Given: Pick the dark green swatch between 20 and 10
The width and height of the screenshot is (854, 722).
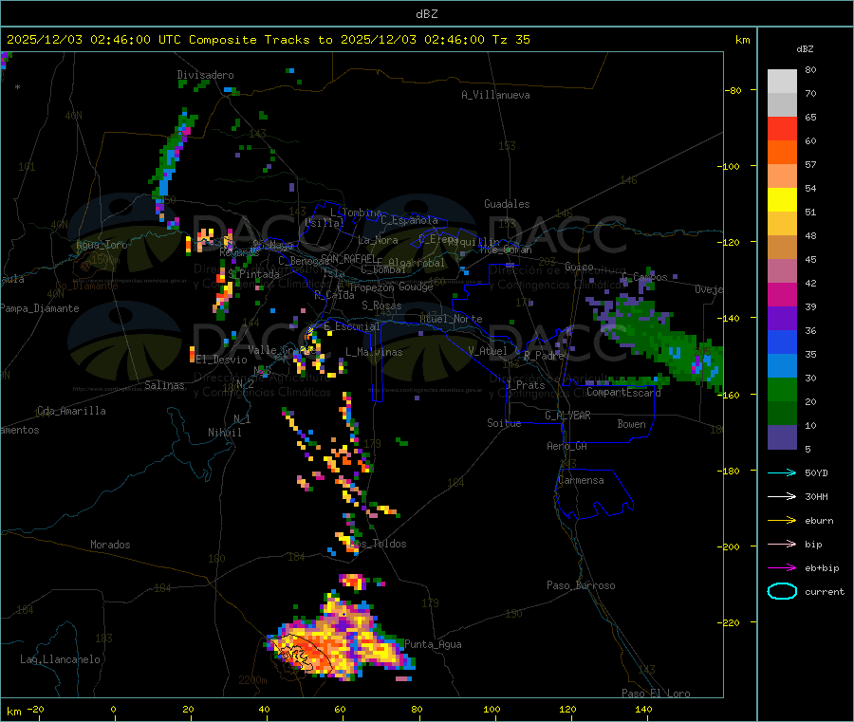Looking at the screenshot, I should click(782, 414).
